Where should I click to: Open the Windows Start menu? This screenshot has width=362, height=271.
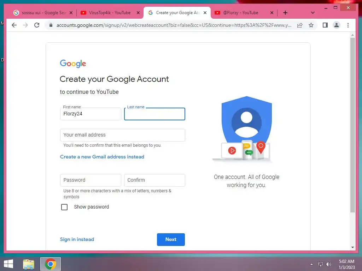[8, 264]
